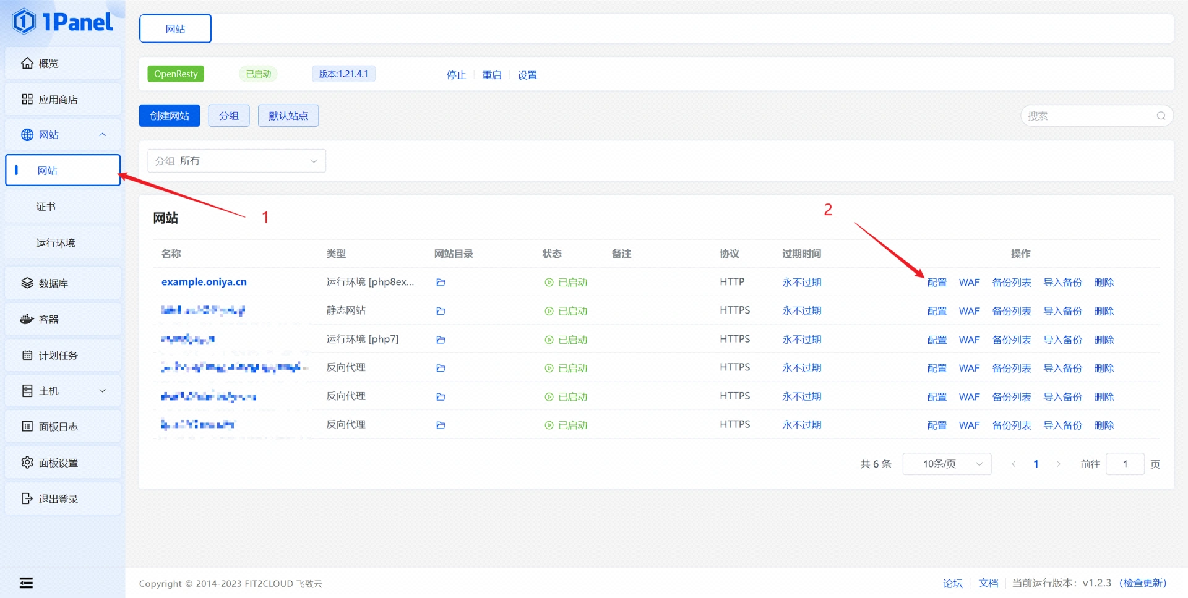Click the 默认站点 button
This screenshot has height=598, width=1188.
coord(288,116)
